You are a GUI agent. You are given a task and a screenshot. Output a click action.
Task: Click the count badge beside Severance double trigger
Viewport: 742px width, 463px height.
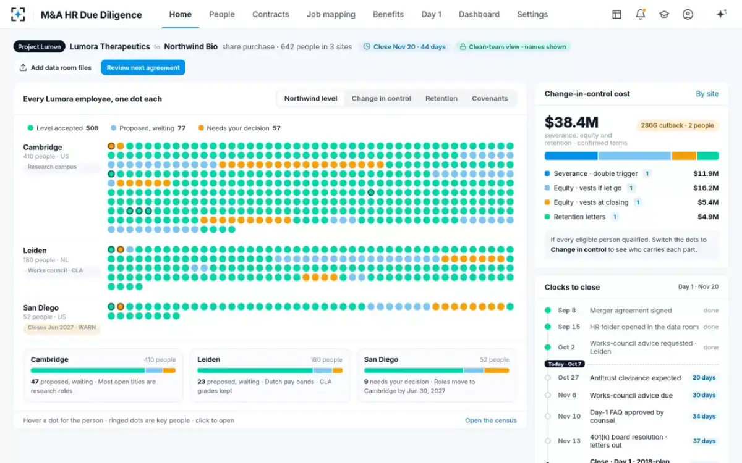(647, 173)
